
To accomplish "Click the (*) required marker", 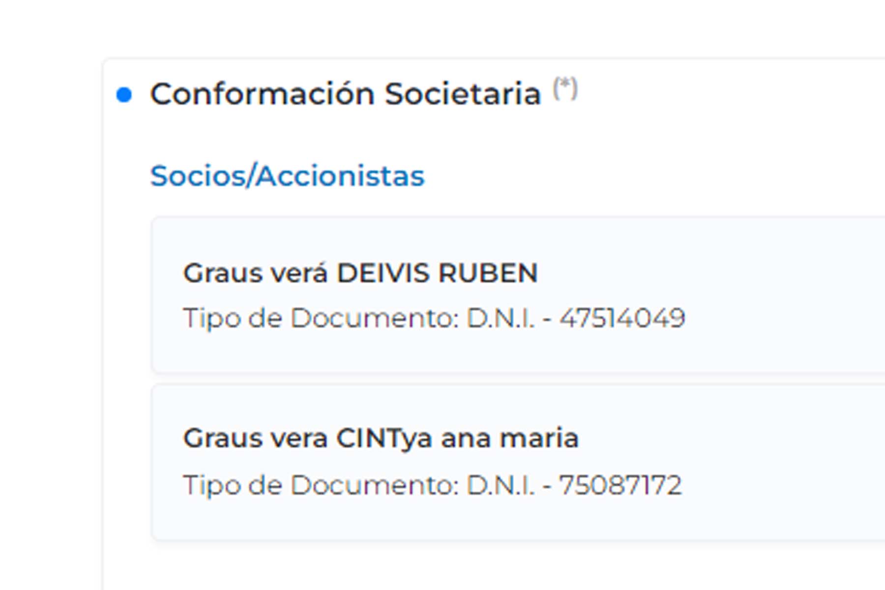I will pos(565,88).
